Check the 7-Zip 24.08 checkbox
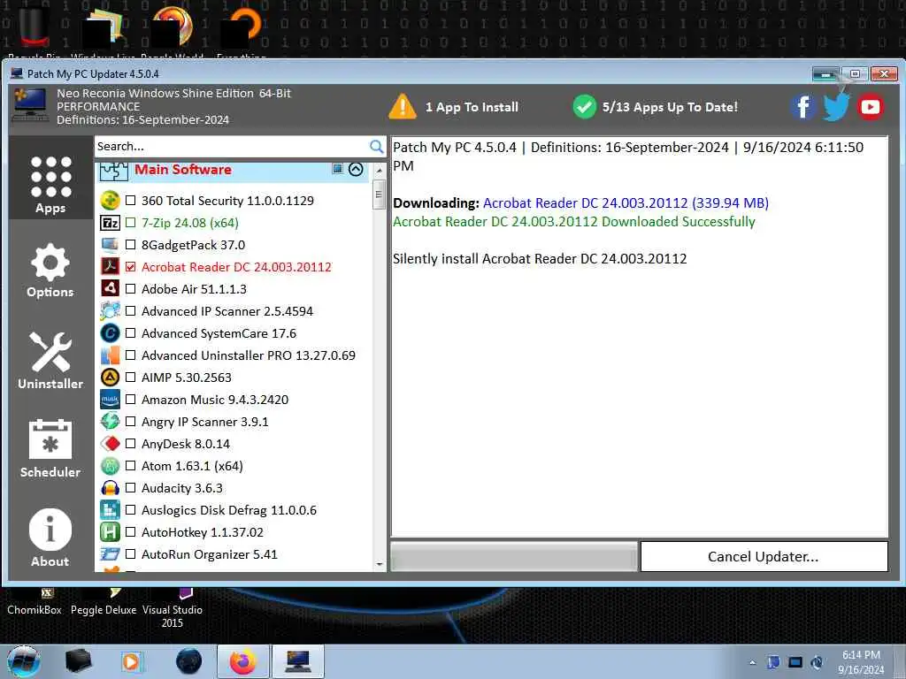This screenshot has width=906, height=679. point(131,222)
